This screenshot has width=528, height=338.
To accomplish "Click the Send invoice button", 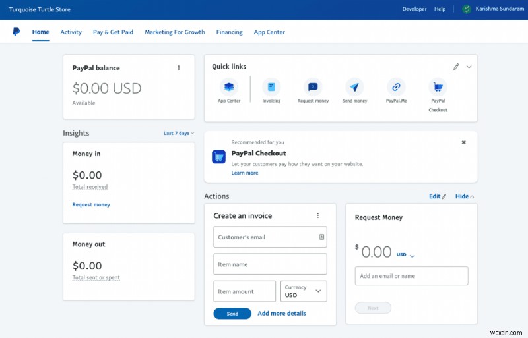I will coord(232,314).
